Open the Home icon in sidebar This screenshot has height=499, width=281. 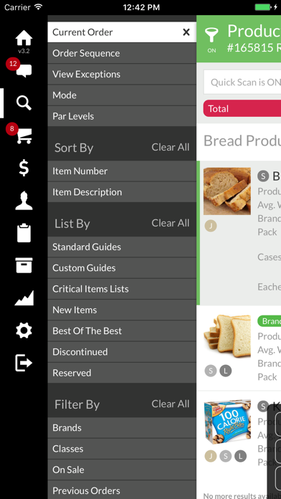24,38
